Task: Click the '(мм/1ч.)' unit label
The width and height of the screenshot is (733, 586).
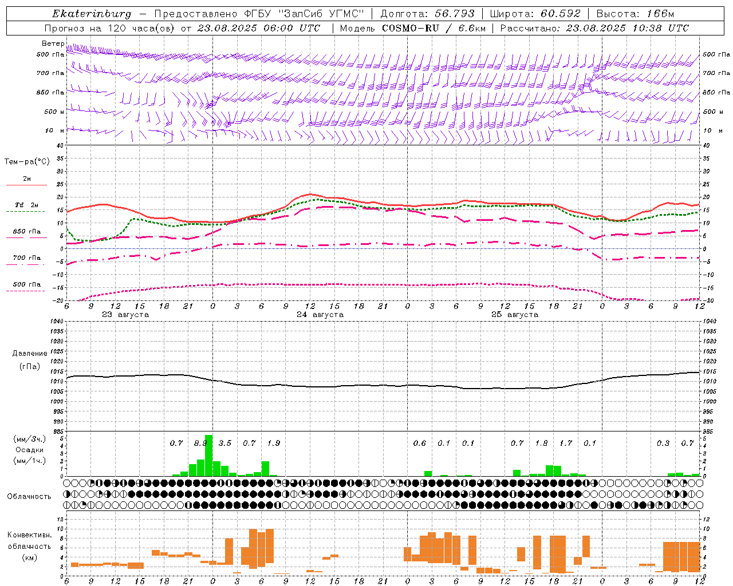Action: tap(29, 461)
